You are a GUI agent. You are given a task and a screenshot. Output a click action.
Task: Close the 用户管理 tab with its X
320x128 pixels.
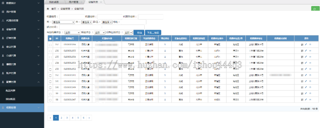[81, 2]
